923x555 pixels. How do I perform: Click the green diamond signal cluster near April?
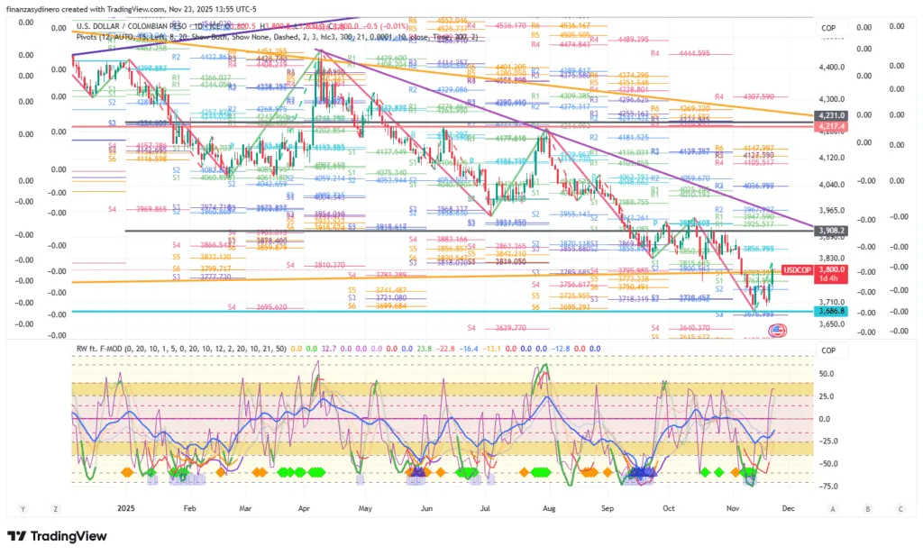tap(292, 471)
